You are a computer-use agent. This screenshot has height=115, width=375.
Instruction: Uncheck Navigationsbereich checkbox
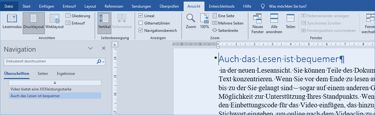click(x=141, y=31)
